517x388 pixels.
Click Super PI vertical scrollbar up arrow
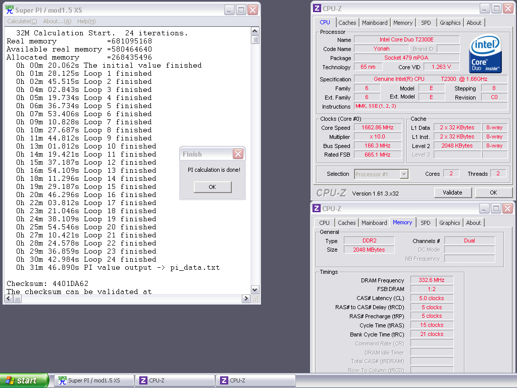tap(255, 31)
